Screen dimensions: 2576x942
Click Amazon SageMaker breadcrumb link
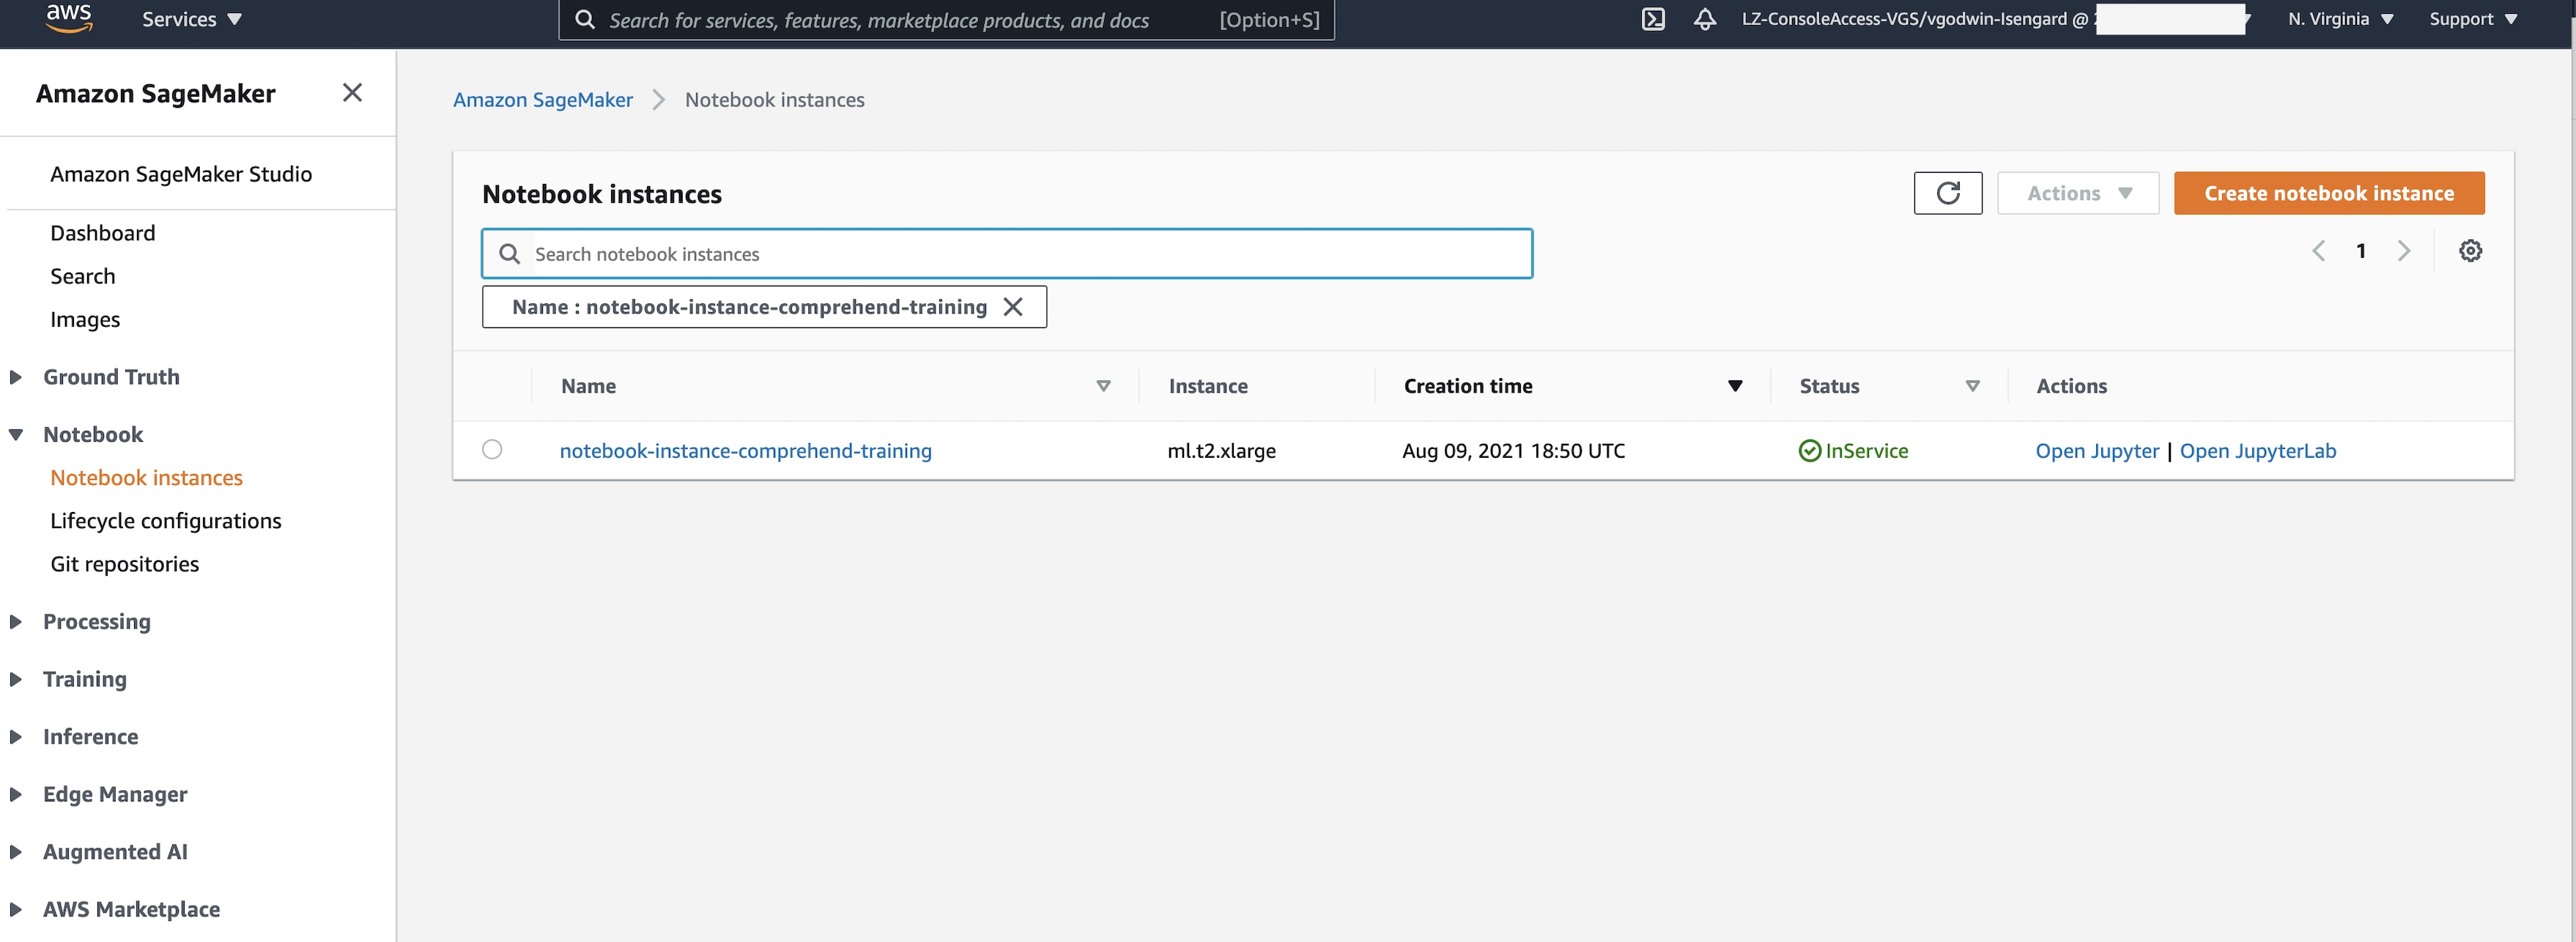543,100
